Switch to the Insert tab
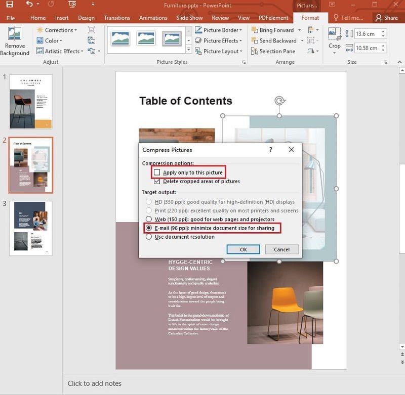The width and height of the screenshot is (405, 395). pyautogui.click(x=62, y=18)
